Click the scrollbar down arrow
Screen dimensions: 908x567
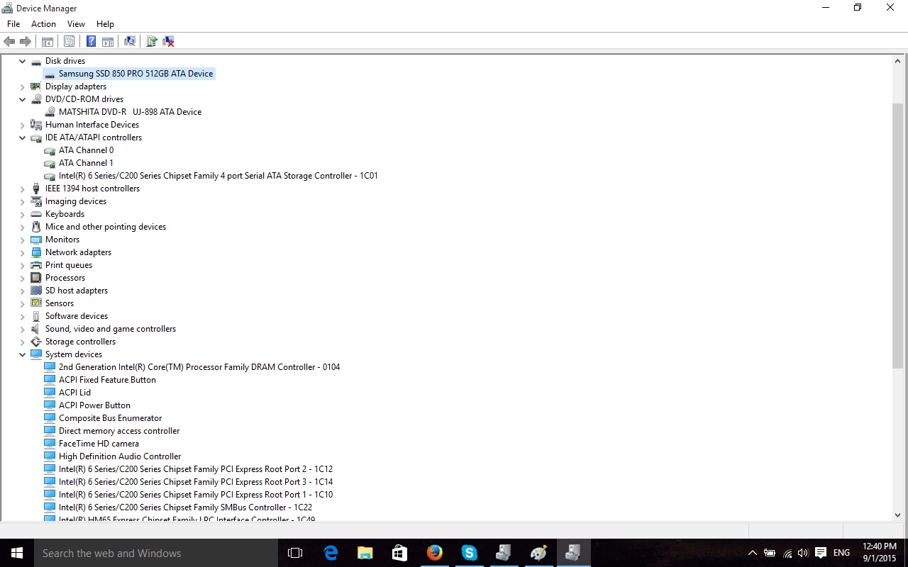click(x=897, y=515)
